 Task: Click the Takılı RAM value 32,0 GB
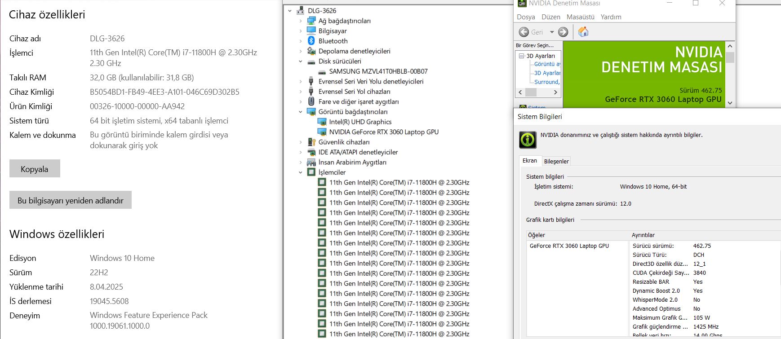pos(142,78)
